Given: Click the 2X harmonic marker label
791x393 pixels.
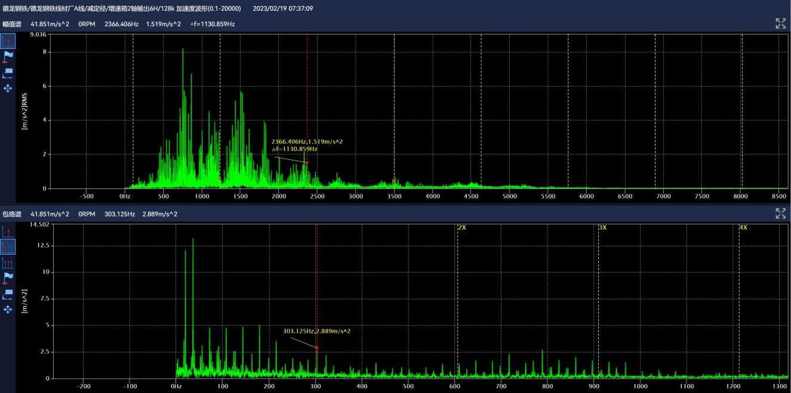Looking at the screenshot, I should (x=461, y=228).
